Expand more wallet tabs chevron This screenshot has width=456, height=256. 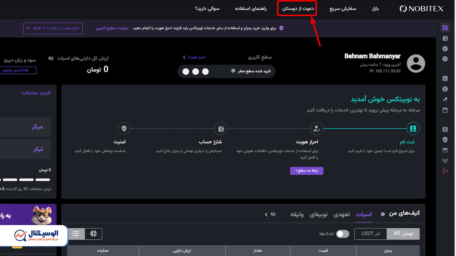point(266,214)
